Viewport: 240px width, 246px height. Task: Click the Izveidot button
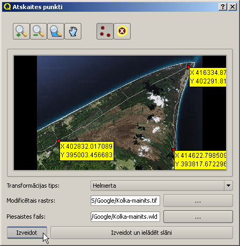tap(27, 233)
